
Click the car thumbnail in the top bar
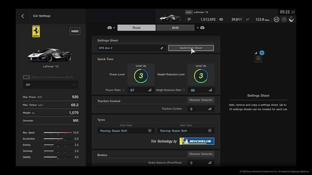(170, 18)
